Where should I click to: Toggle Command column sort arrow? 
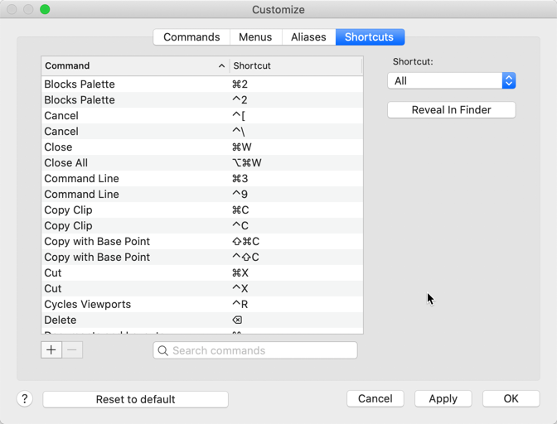tap(221, 65)
